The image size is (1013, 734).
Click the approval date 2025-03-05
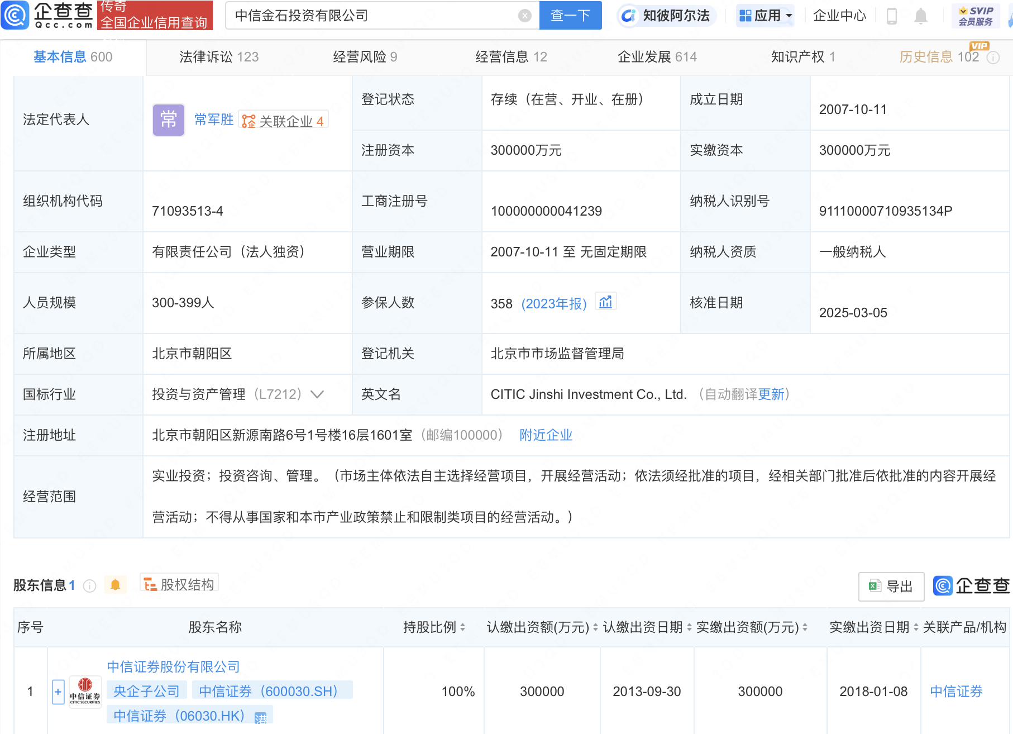(x=853, y=313)
